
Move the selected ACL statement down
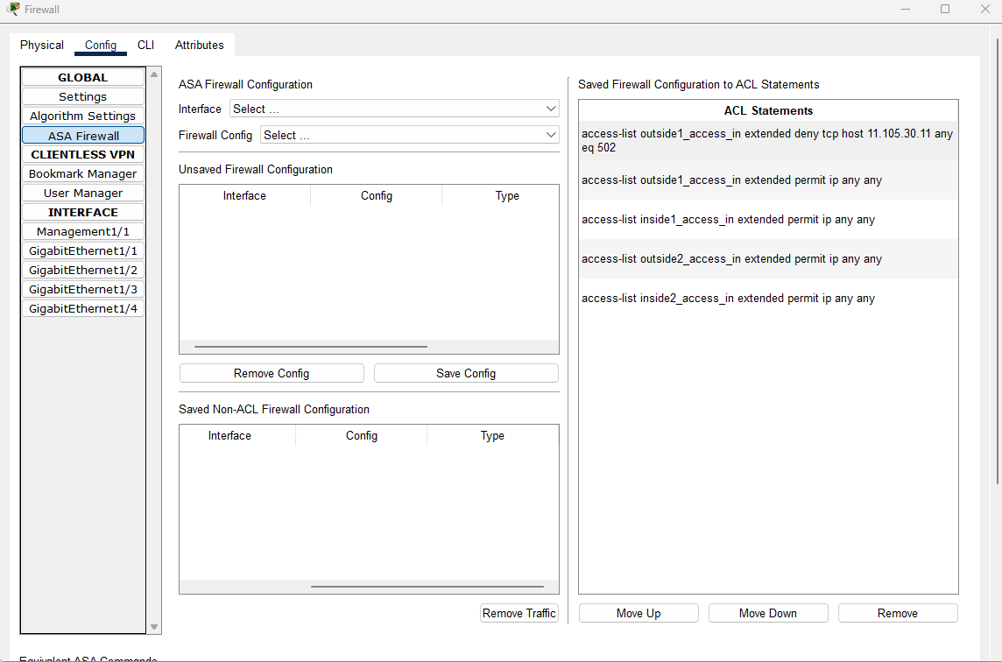coord(767,613)
